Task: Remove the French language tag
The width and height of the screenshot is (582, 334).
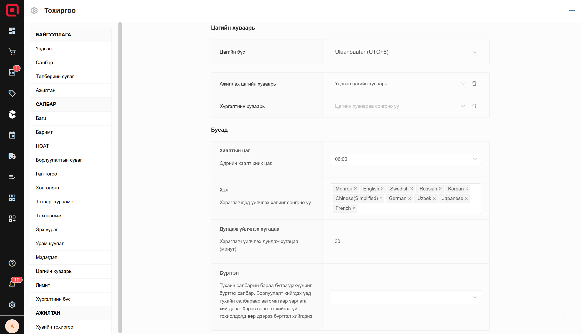Action: (354, 208)
